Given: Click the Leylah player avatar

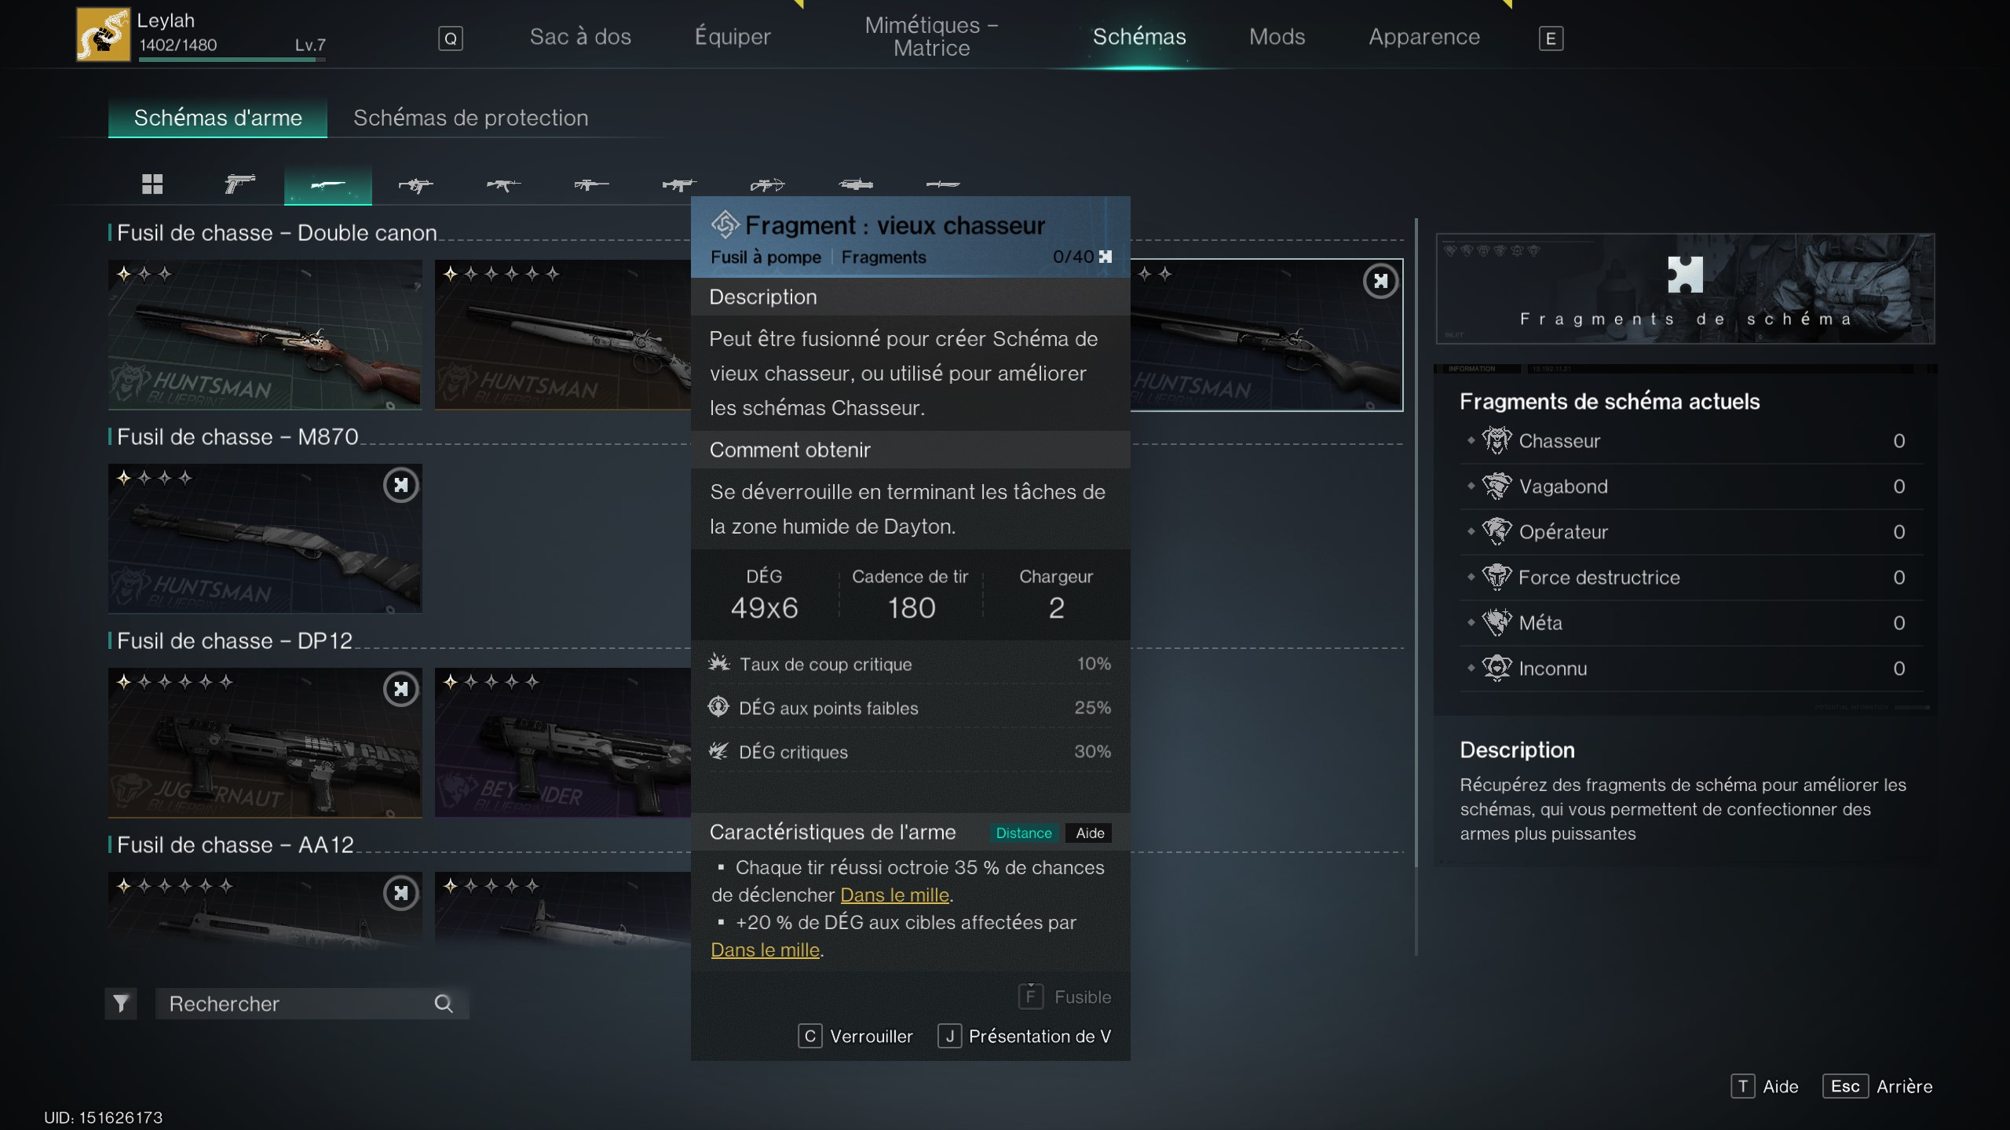Looking at the screenshot, I should [x=103, y=35].
